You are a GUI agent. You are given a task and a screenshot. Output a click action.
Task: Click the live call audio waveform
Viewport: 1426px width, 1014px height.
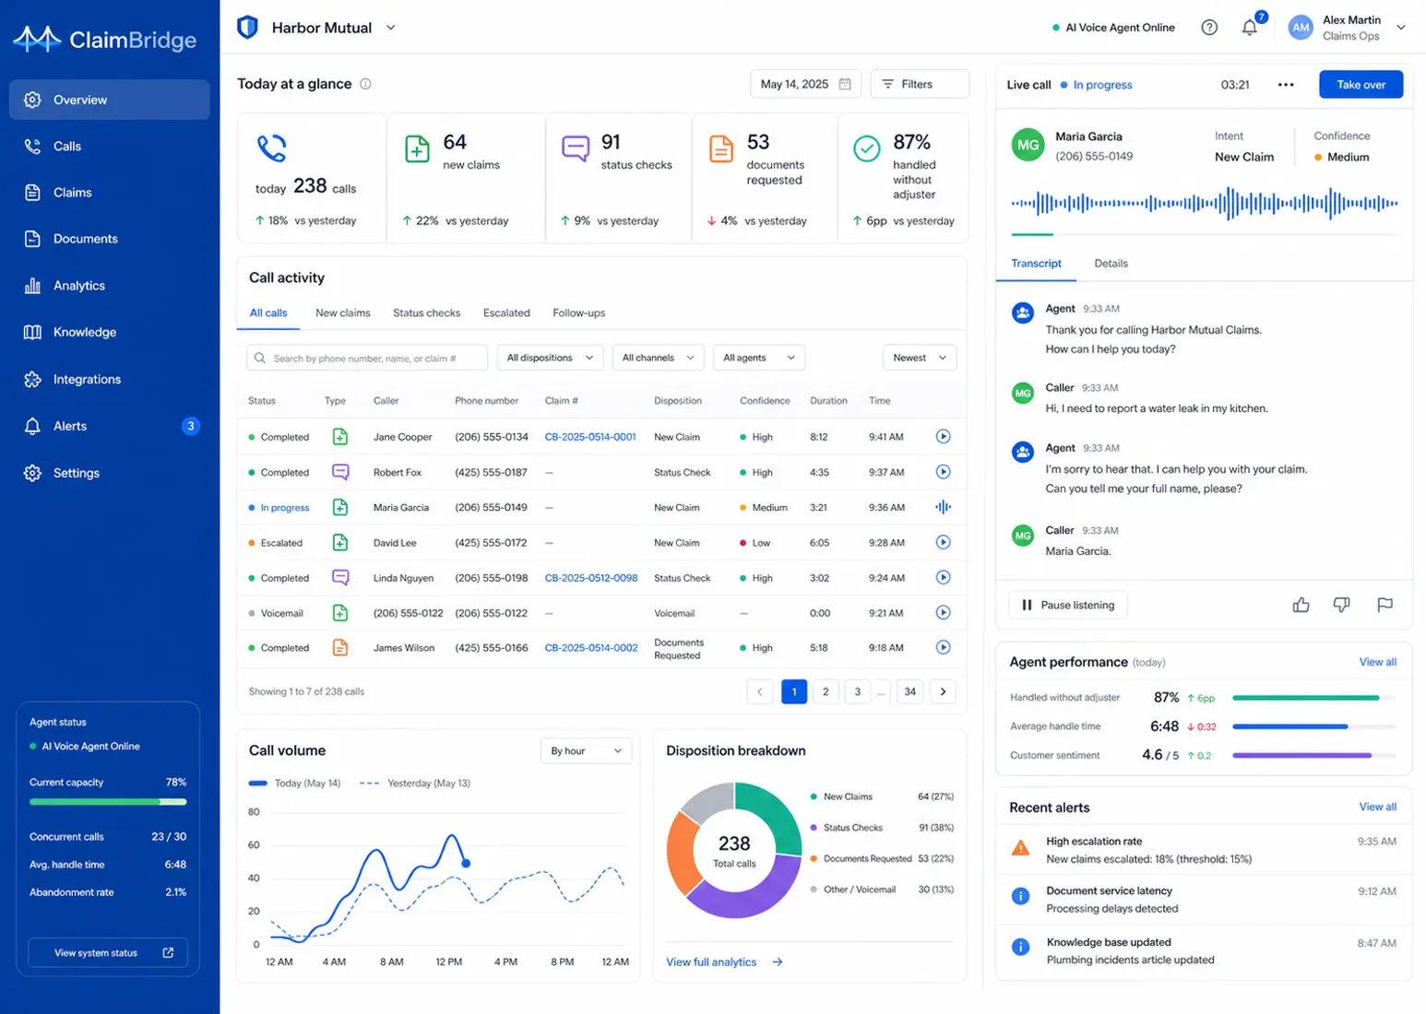click(1205, 203)
